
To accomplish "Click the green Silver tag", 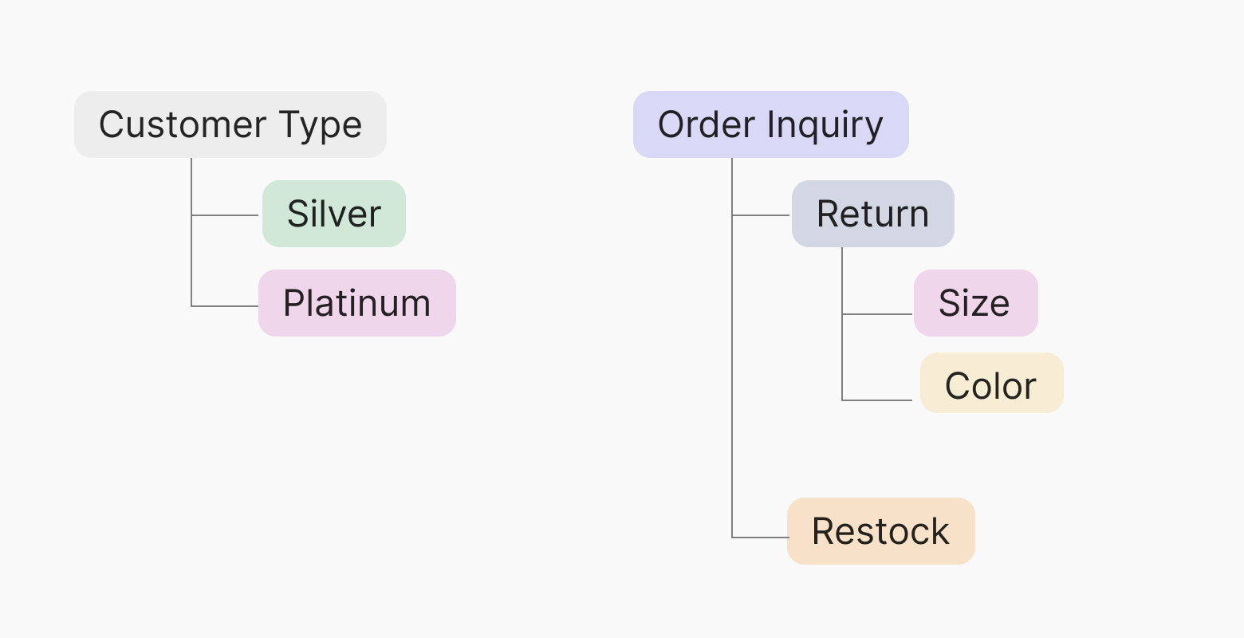I will coord(333,214).
